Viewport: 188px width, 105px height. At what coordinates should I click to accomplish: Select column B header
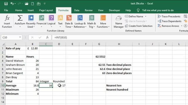[33, 44]
